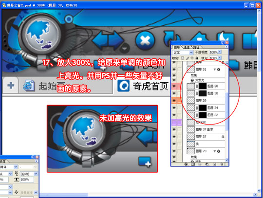Click add layer style icon at panel bottom
The height and width of the screenshot is (198, 263).
(186, 164)
